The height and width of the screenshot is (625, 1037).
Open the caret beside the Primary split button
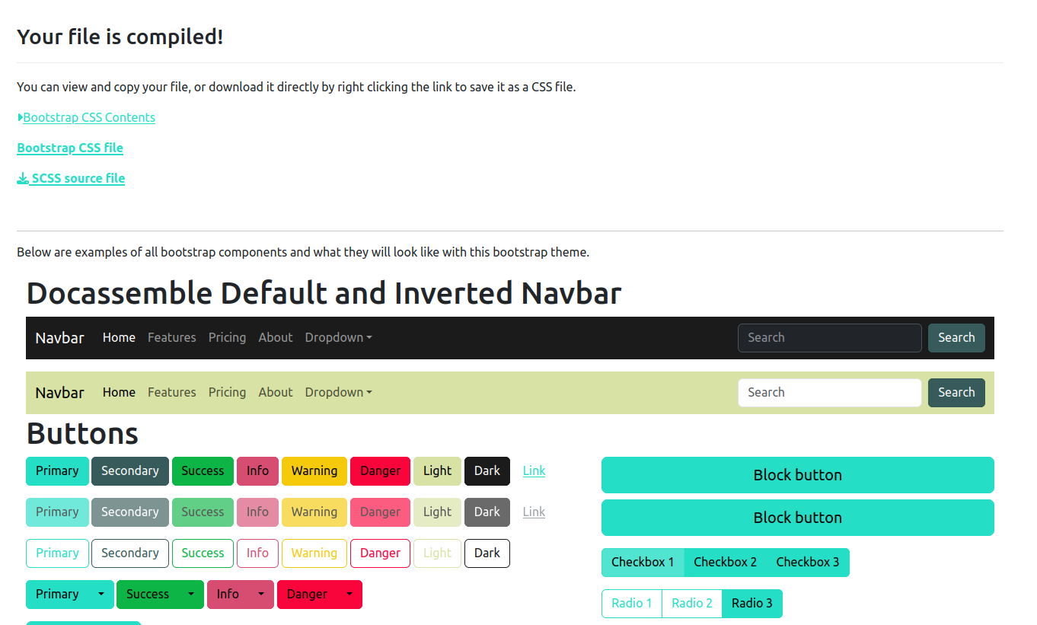[101, 595]
